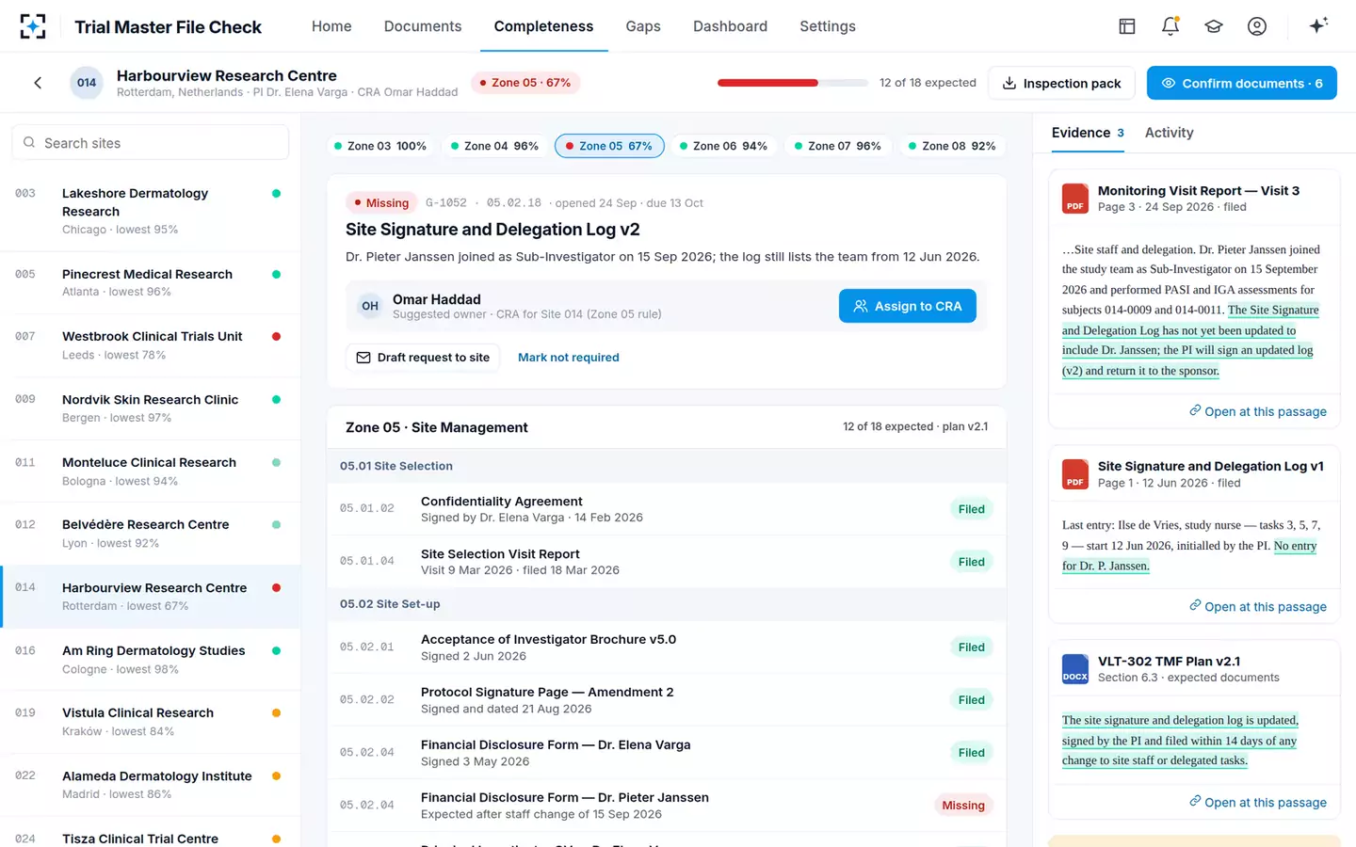1356x847 pixels.
Task: Open passage link for VLT-302 TMF Plan
Action: (x=1257, y=802)
